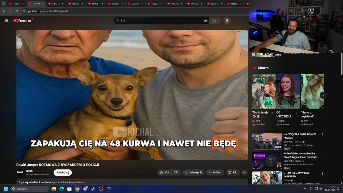Launch Microsoft Edge from taskbar
Viewport: 343px width, 193px height.
pyautogui.click(x=62, y=189)
